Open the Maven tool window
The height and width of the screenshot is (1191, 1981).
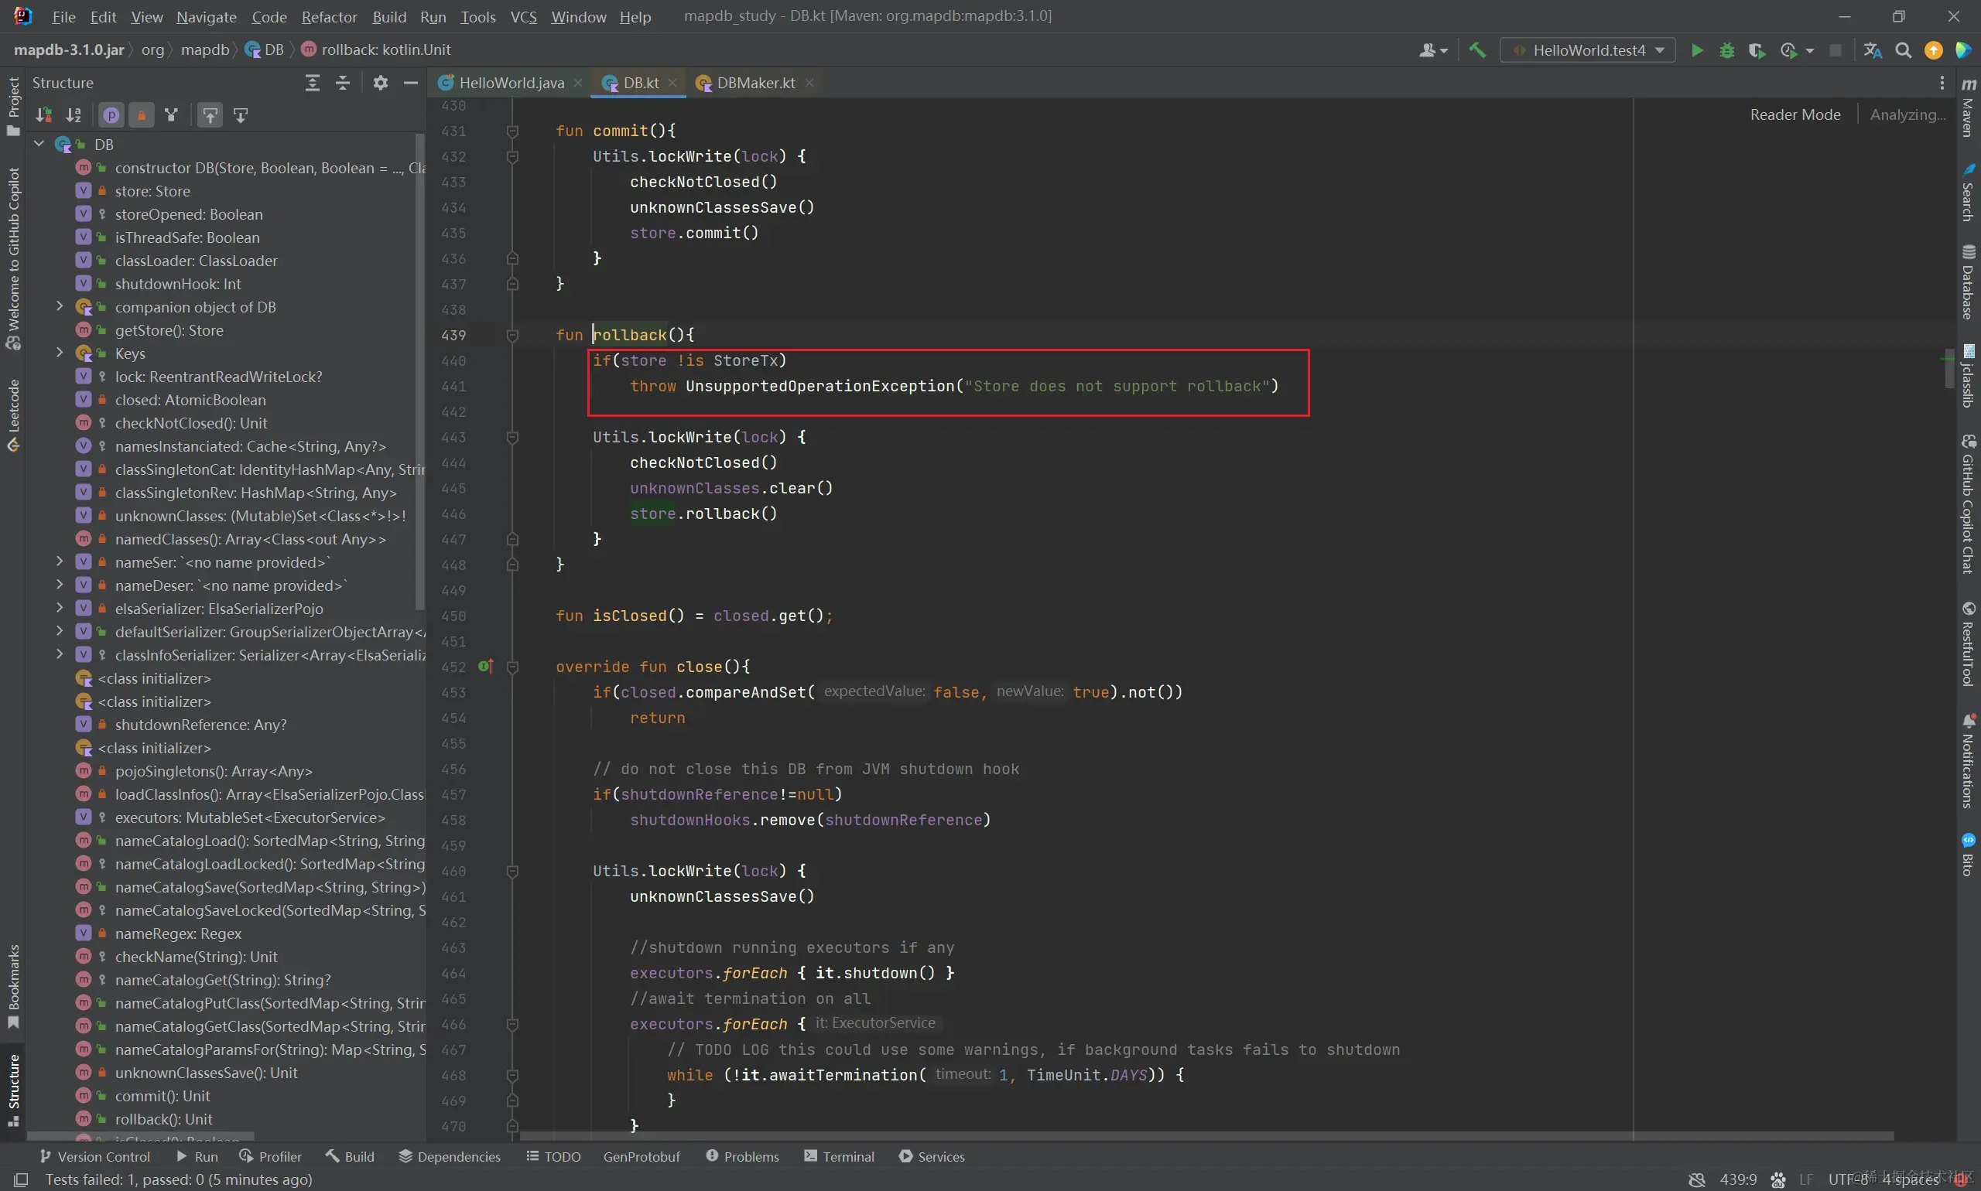[1968, 108]
